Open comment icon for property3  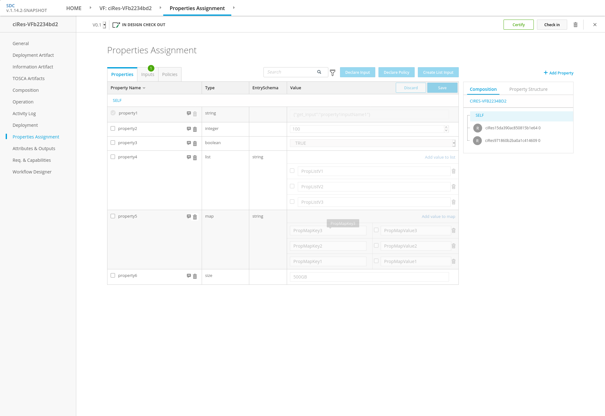(189, 143)
